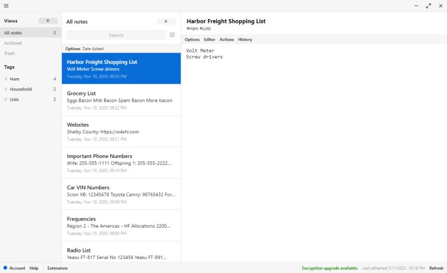
Task: Toggle fullscreen with expand arrows icon
Action: pyautogui.click(x=429, y=6)
